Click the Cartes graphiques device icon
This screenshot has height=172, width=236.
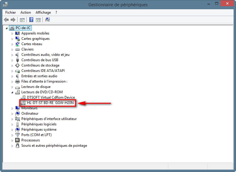(x=18, y=39)
